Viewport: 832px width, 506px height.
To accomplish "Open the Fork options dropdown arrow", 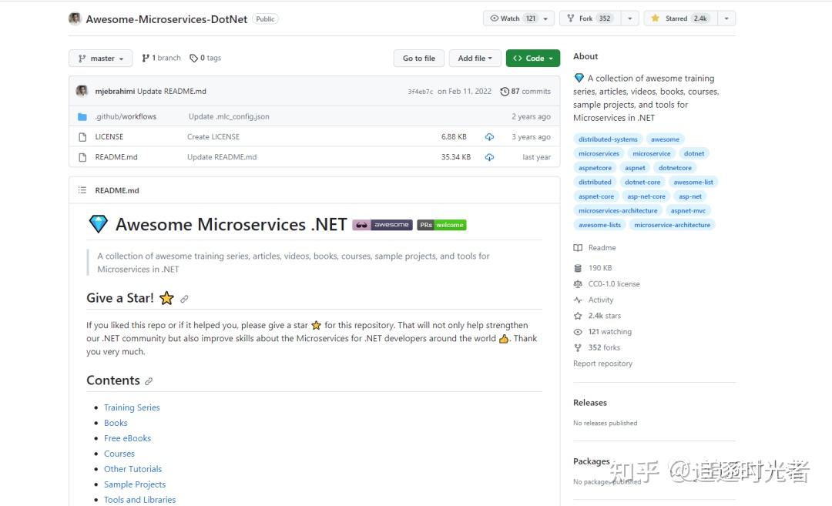I will point(630,18).
